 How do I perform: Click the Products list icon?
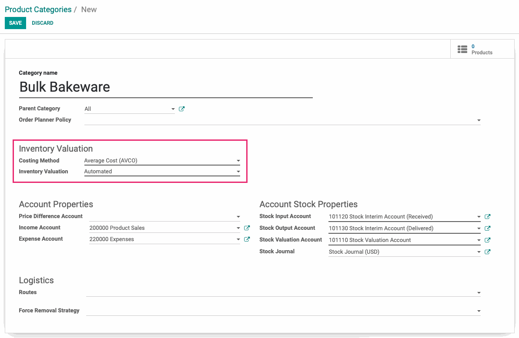462,49
